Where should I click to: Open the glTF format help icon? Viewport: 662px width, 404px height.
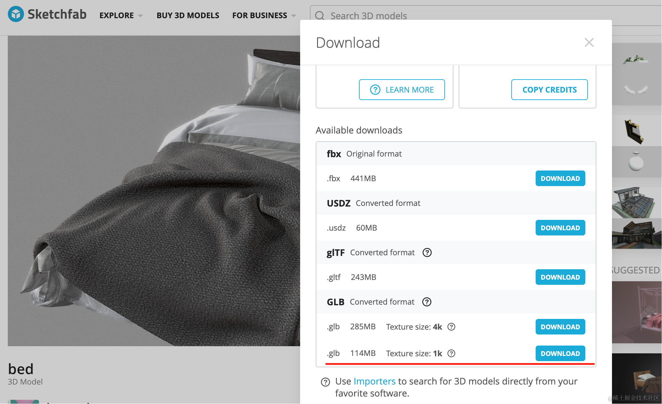(427, 252)
